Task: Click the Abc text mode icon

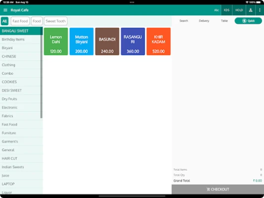Action: [216, 10]
